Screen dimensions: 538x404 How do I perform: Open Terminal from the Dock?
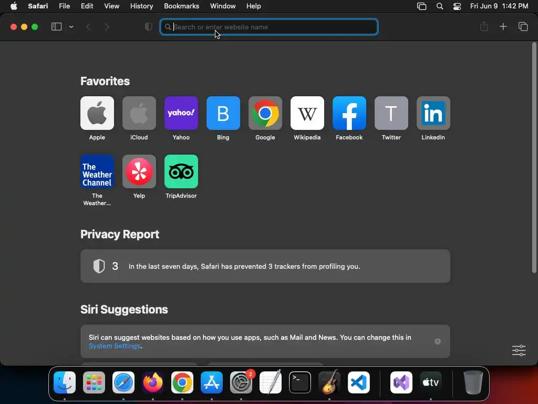(x=300, y=382)
